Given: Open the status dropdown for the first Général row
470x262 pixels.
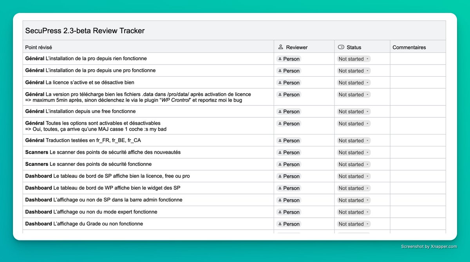Looking at the screenshot, I should click(x=367, y=59).
